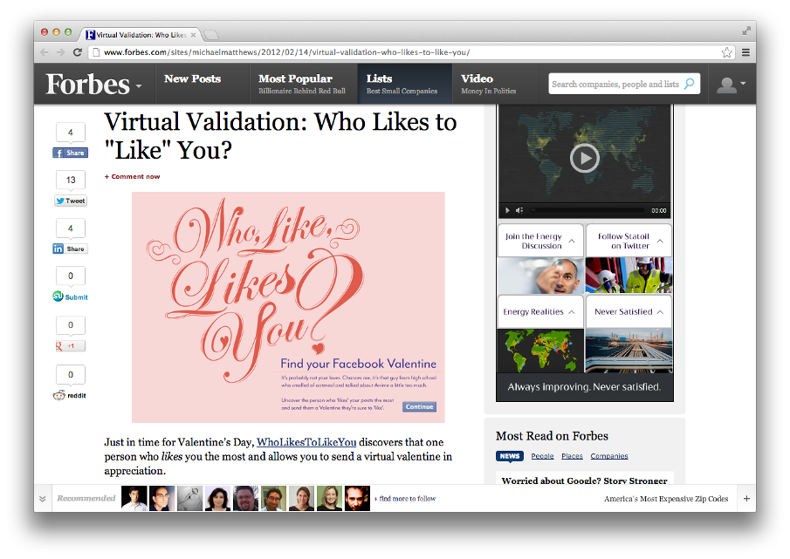Post the article to reddit
Screen dimensions: 790x559
click(70, 395)
